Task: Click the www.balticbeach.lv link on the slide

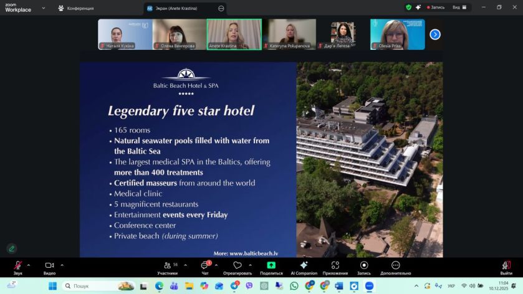Action: pos(254,254)
